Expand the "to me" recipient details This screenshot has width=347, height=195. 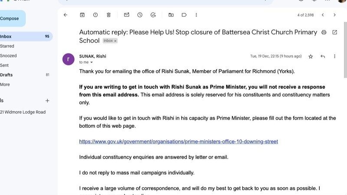(x=92, y=62)
